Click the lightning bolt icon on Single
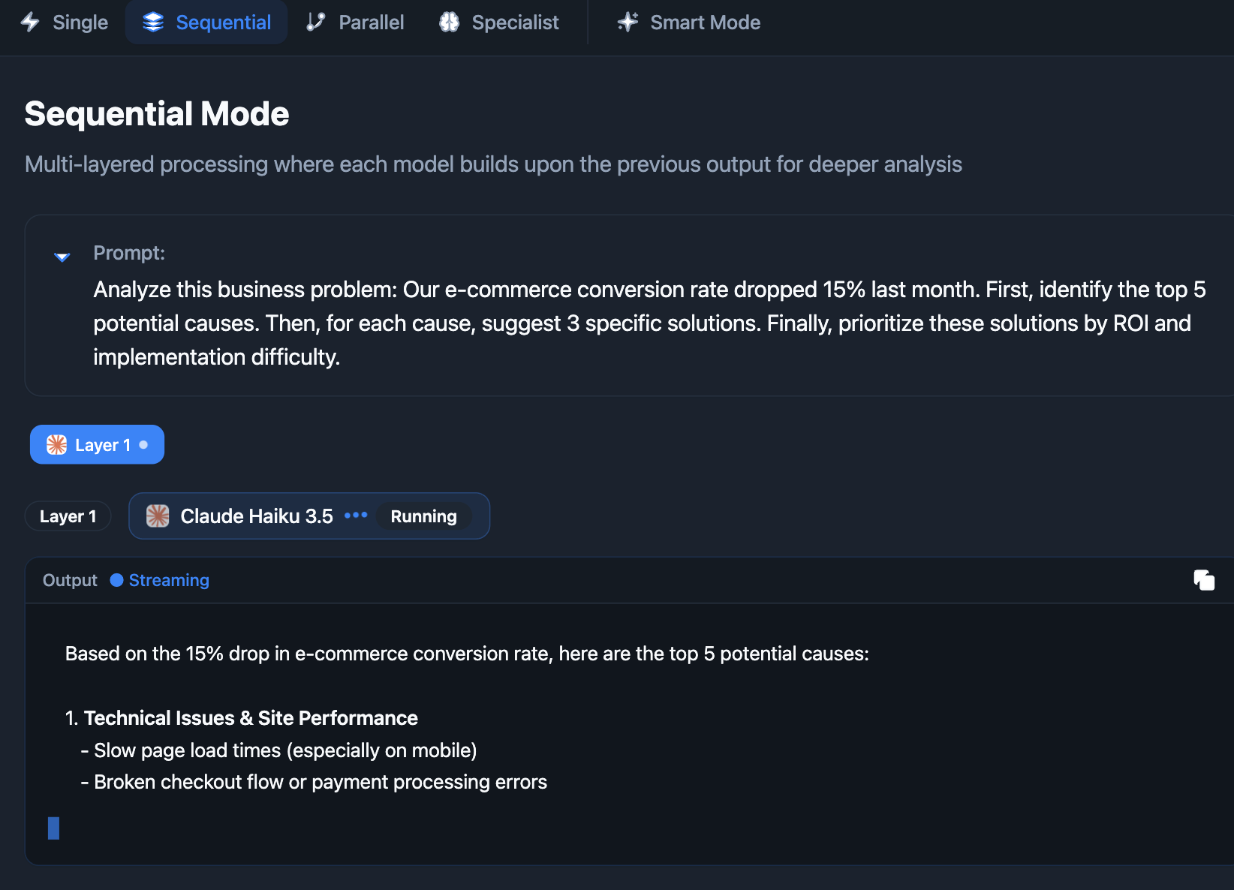 pos(30,23)
